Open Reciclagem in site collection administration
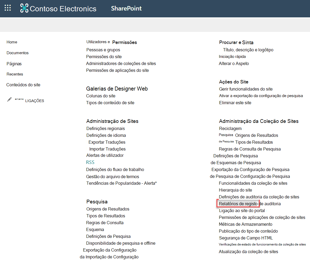This screenshot has height=261, width=310. pos(230,128)
